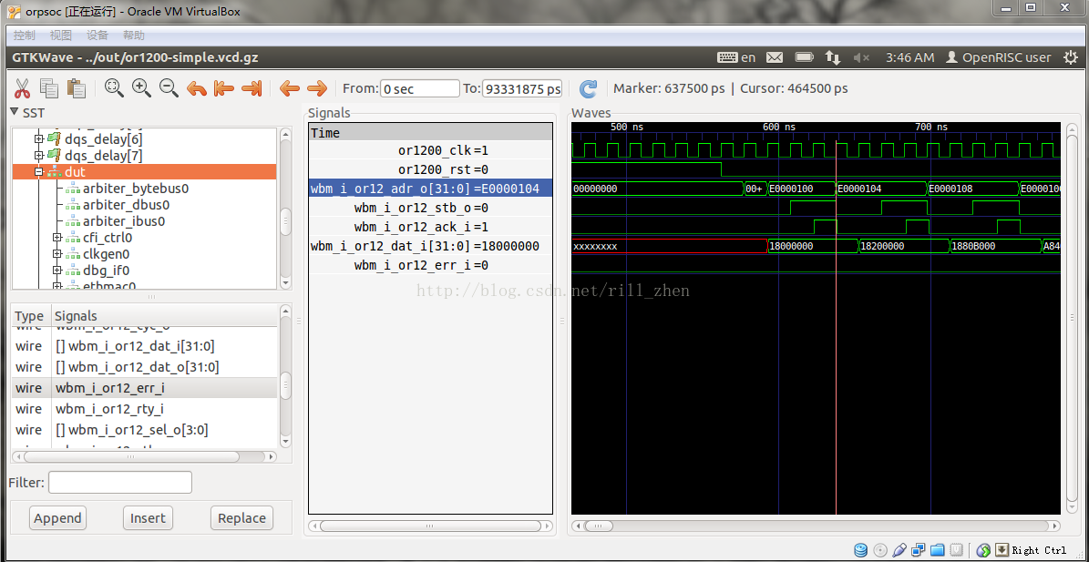Click the Insert button

148,517
